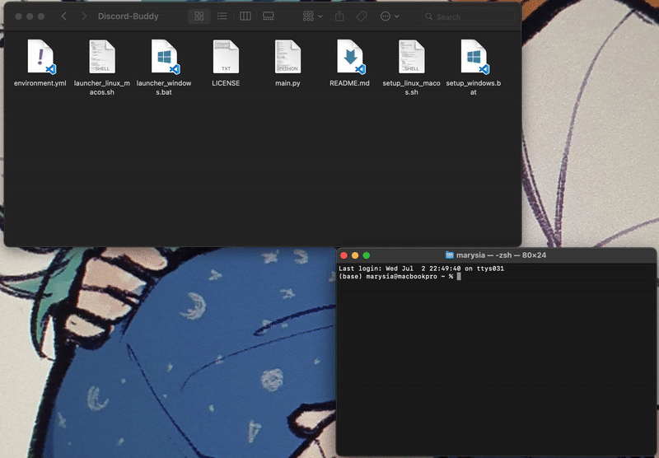Switch Finder to icon grid view
The width and height of the screenshot is (659, 458).
(x=199, y=16)
